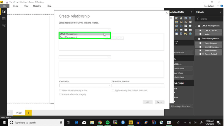Click the Redo arrow in title bar
224x126 pixels.
tap(14, 2)
